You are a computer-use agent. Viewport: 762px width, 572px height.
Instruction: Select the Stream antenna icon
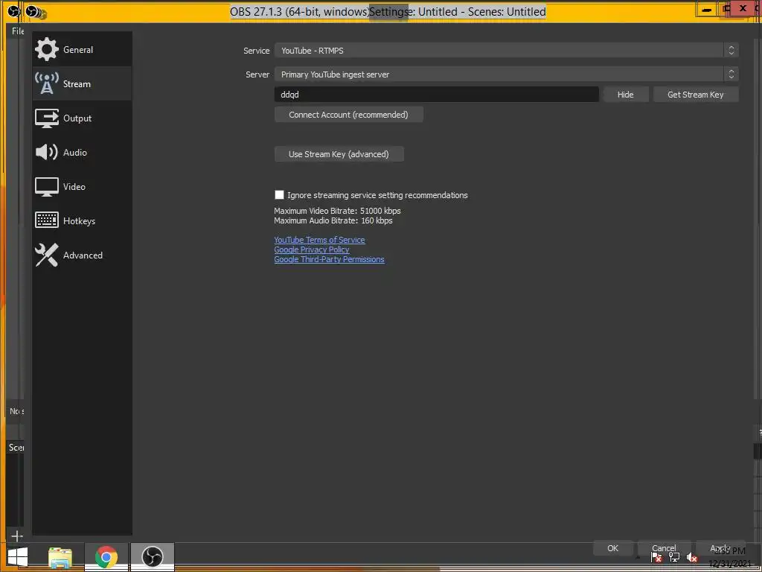pos(47,83)
